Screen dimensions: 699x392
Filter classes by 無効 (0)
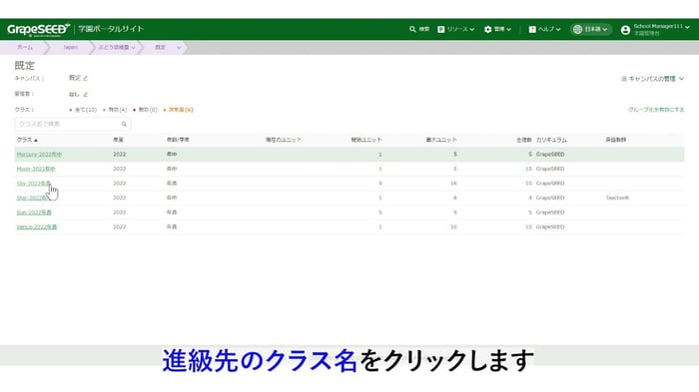[146, 110]
